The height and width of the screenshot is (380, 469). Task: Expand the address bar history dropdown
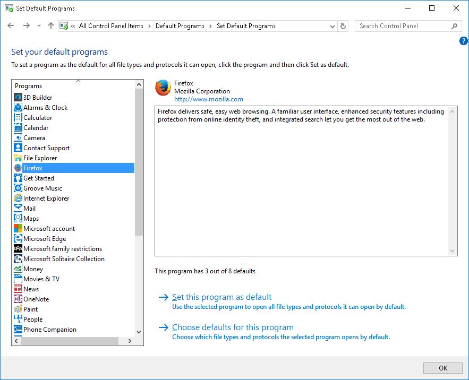click(x=332, y=27)
